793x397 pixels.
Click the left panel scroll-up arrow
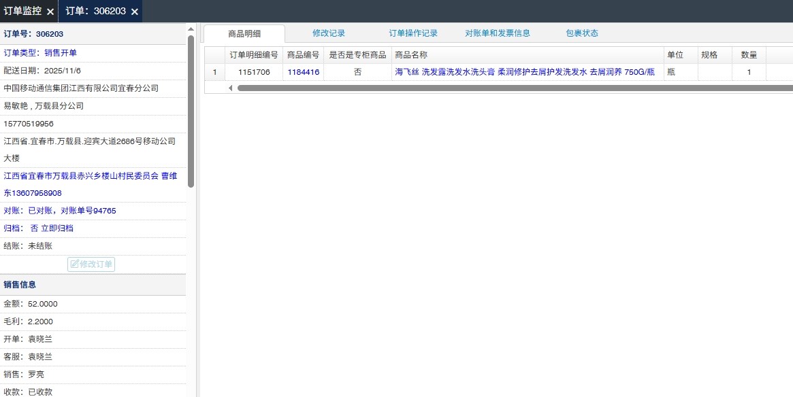[191, 29]
